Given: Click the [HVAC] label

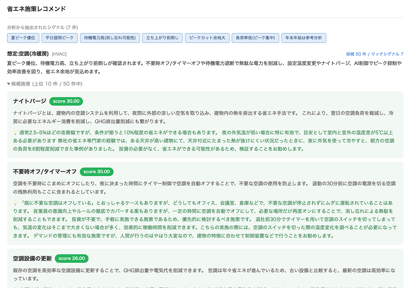Looking at the screenshot, I should pyautogui.click(x=59, y=54).
